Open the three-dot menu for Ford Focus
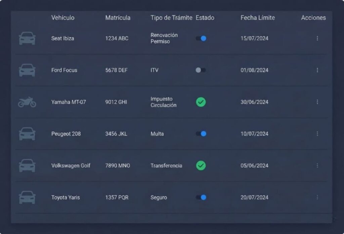The image size is (344, 234). pos(317,70)
